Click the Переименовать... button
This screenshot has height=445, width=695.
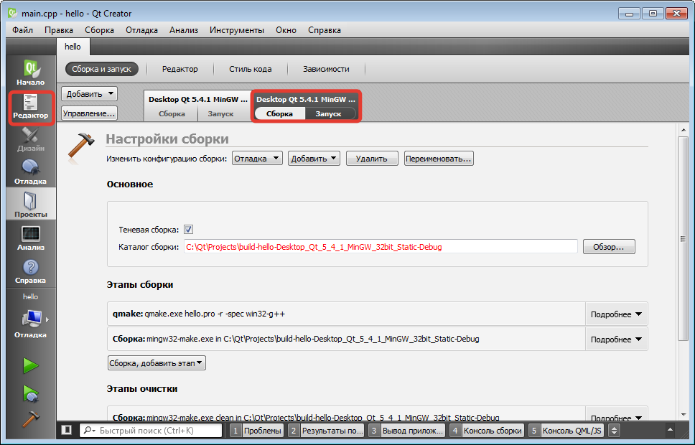pyautogui.click(x=439, y=158)
